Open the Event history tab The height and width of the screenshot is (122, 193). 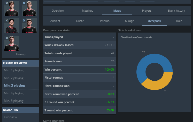pyautogui.click(x=176, y=11)
